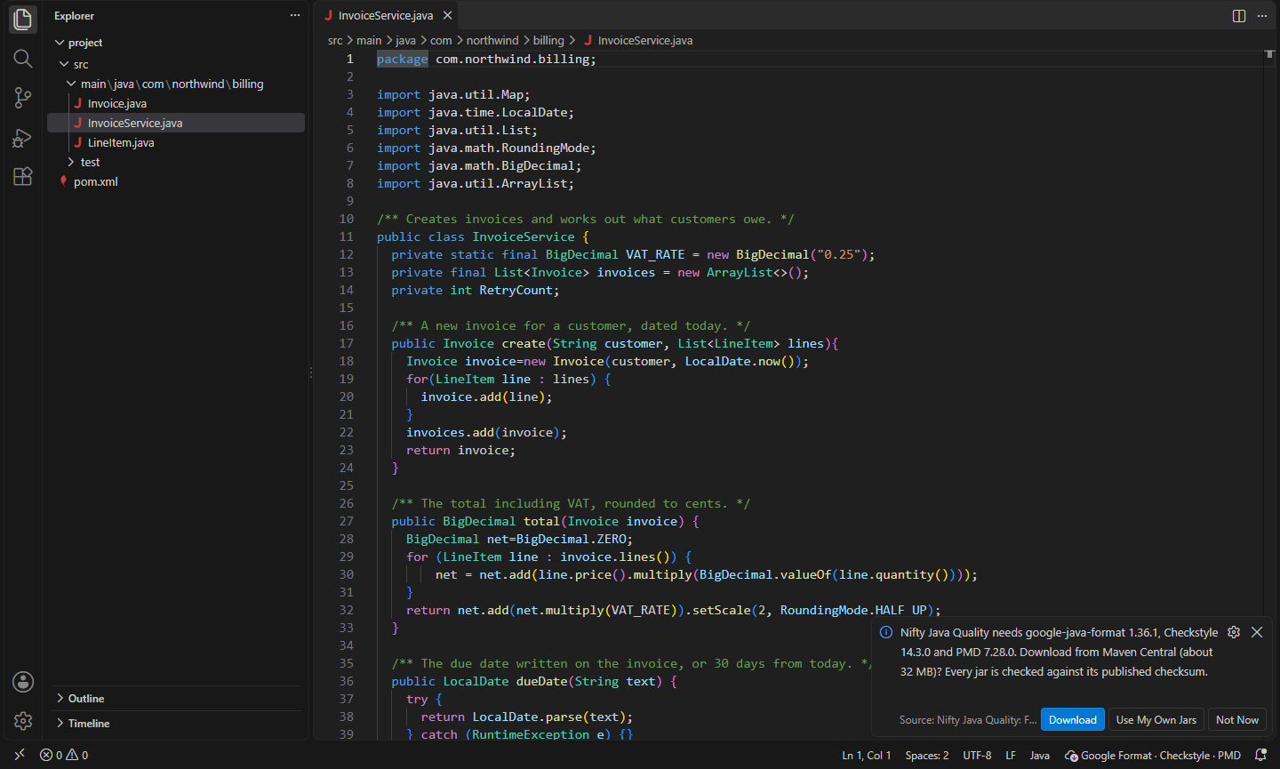
Task: Click the InvoiceService.java breadcrumb item
Action: point(638,40)
